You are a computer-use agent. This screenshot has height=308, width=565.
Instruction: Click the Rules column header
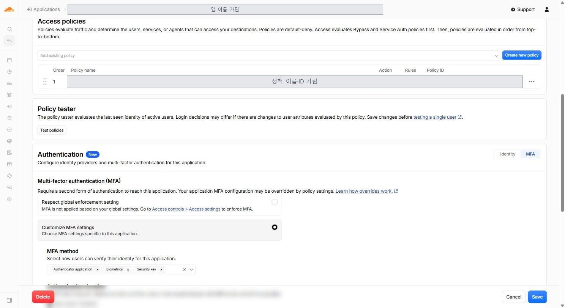click(410, 70)
